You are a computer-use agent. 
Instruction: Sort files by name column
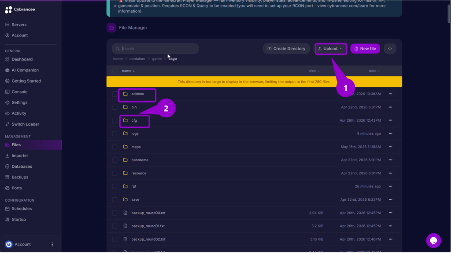pos(128,71)
